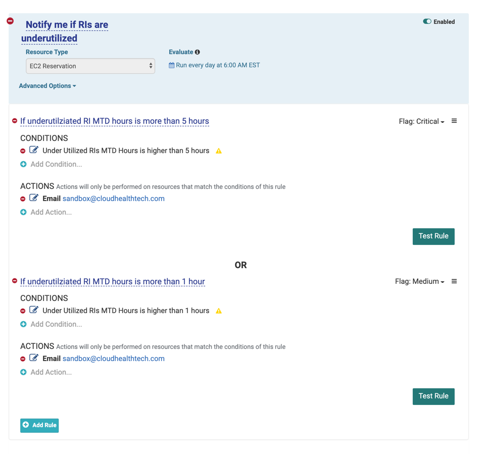Click Add Condition in the first rule
Screen dimensions: 478x454
tap(56, 164)
